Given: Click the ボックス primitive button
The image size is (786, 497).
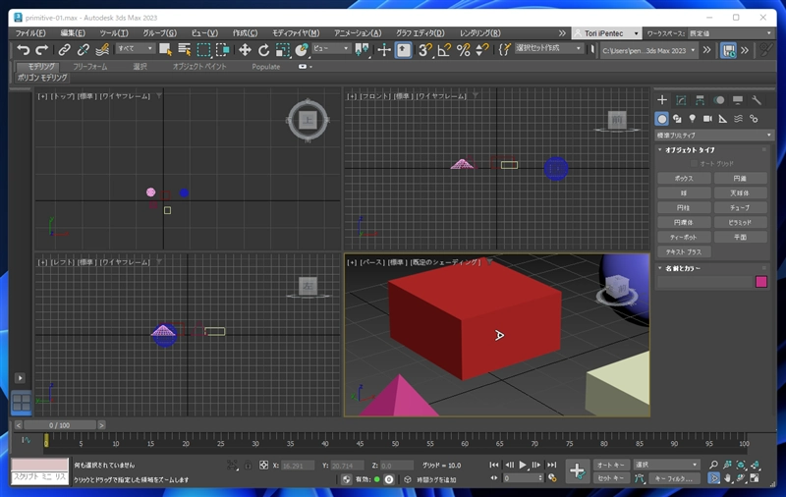Looking at the screenshot, I should coord(684,179).
